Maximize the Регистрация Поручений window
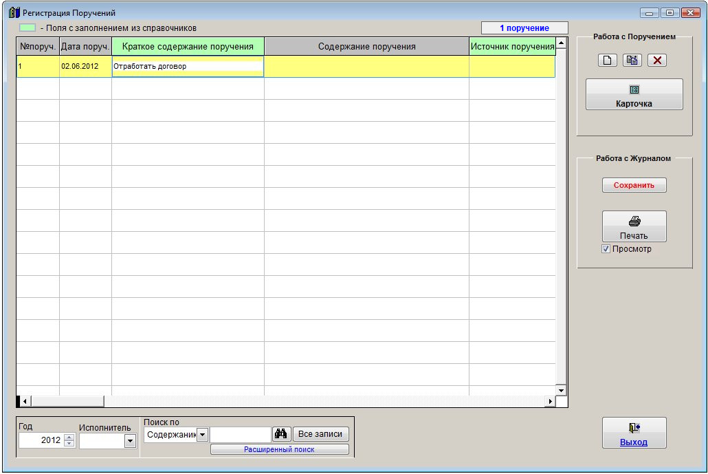 pos(670,13)
